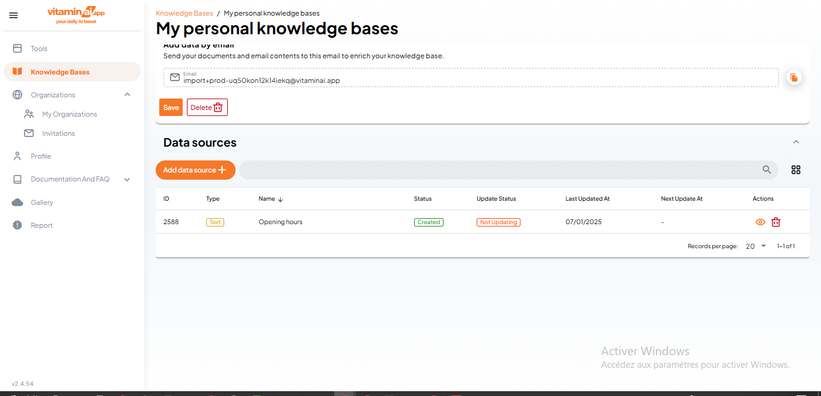
Task: Sort by the Name column
Action: (x=267, y=199)
